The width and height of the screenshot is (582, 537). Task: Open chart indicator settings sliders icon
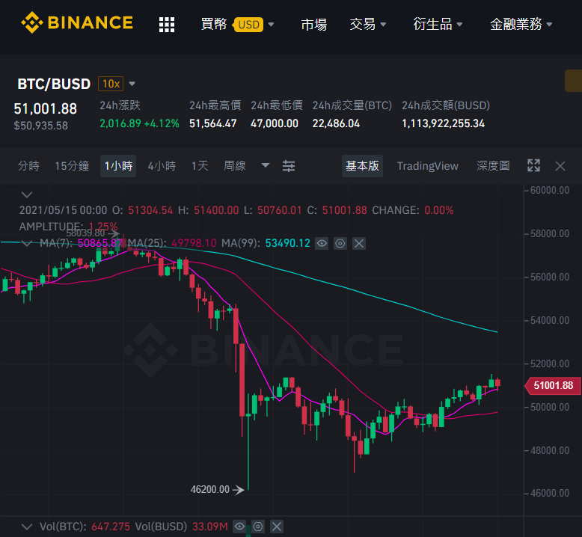[289, 165]
